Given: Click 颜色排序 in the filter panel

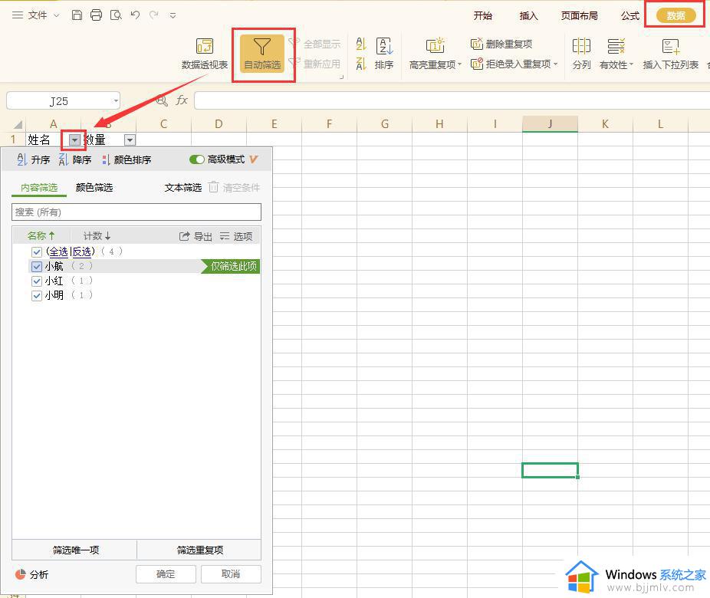Looking at the screenshot, I should (127, 159).
